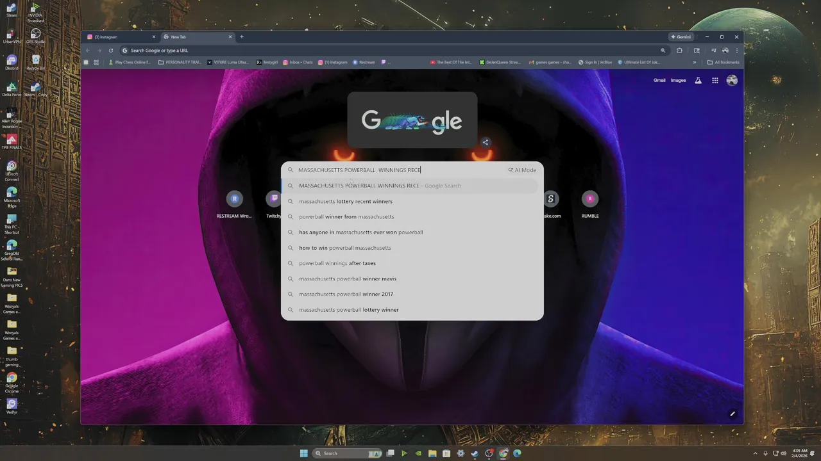The image size is (821, 461).
Task: Close the Instagram tab
Action: [x=154, y=37]
